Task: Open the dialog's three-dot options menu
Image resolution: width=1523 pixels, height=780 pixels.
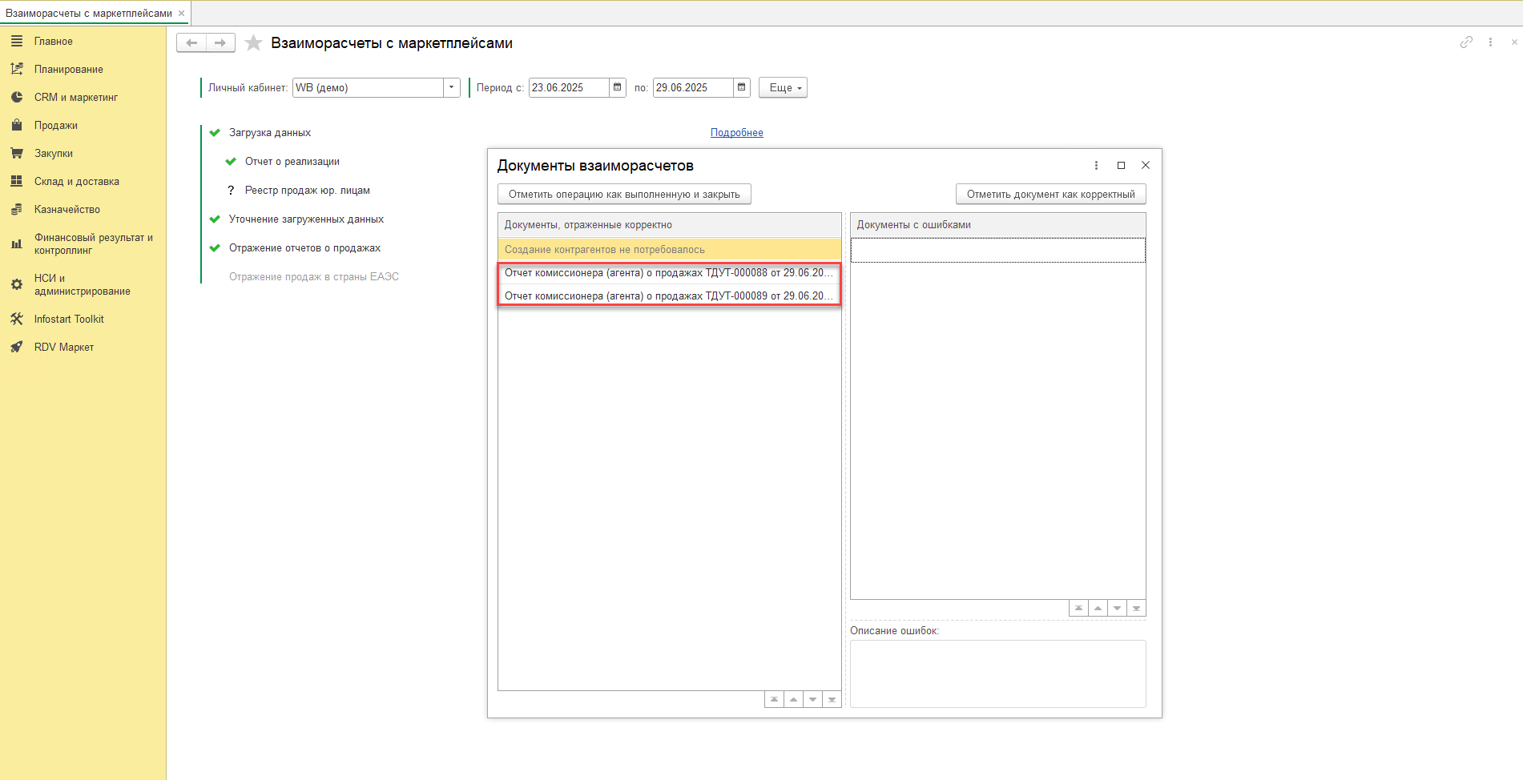Action: click(1096, 166)
